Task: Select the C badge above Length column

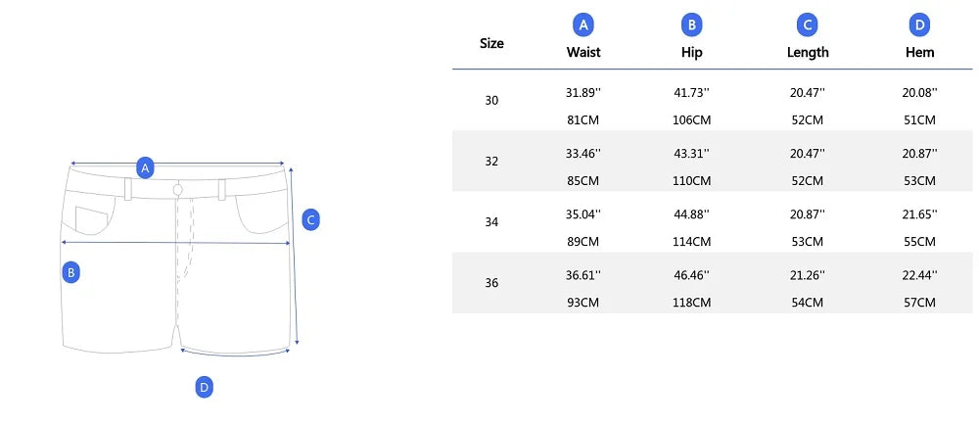Action: (x=808, y=25)
